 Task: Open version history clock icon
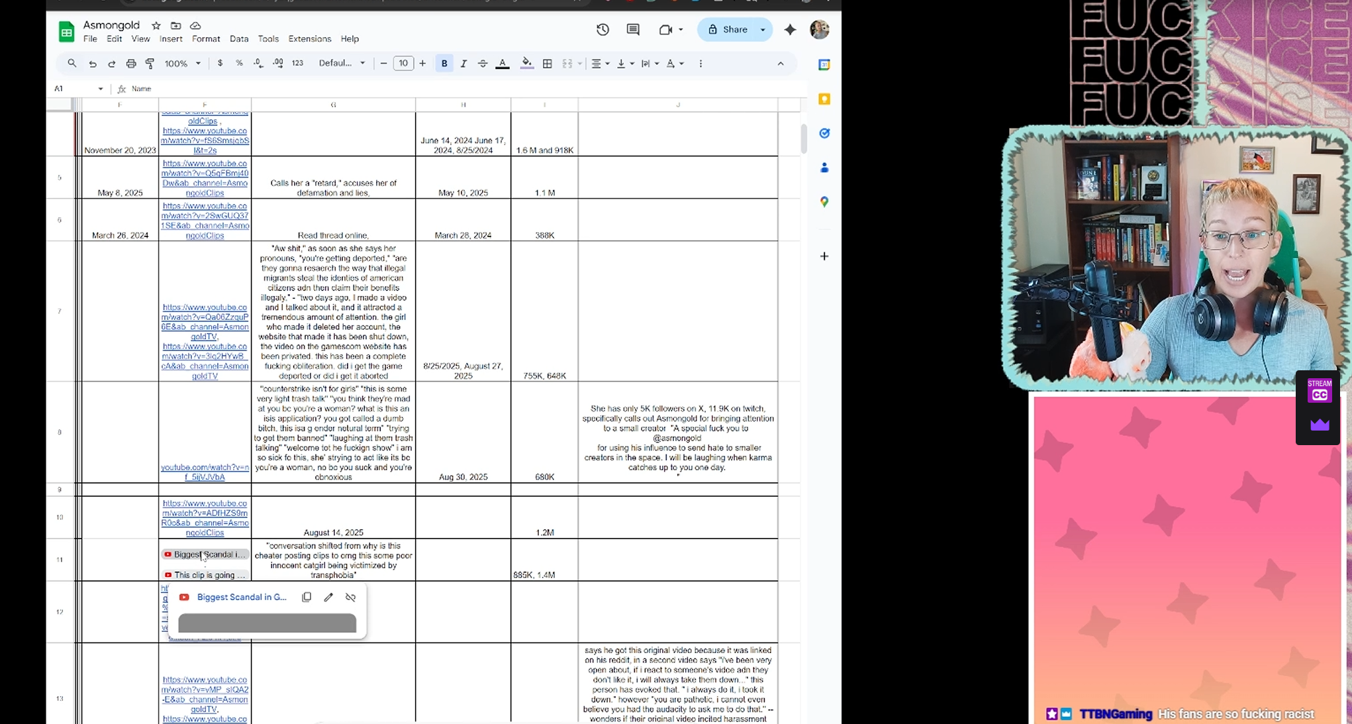(603, 29)
